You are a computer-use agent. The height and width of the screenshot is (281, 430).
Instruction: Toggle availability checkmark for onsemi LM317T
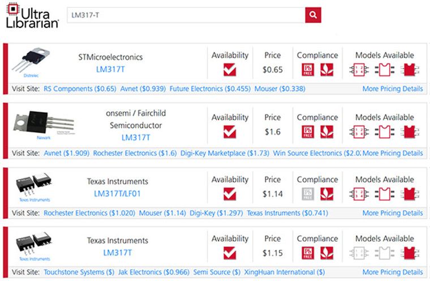230,132
